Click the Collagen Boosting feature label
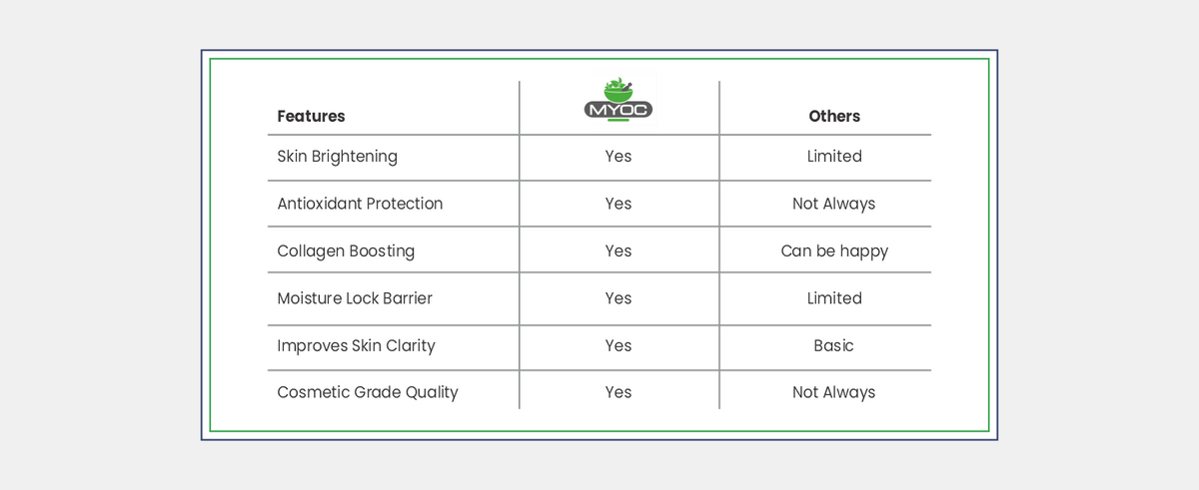The width and height of the screenshot is (1199, 490). tap(346, 251)
